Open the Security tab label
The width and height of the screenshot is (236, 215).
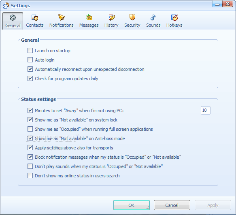pyautogui.click(x=132, y=25)
